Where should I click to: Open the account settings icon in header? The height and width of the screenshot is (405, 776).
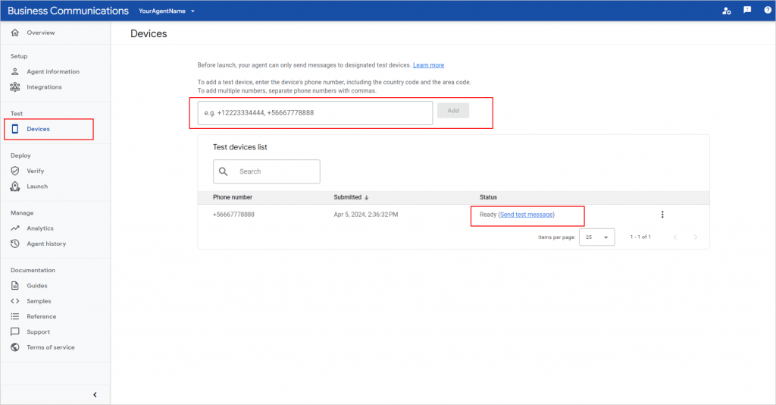[727, 11]
